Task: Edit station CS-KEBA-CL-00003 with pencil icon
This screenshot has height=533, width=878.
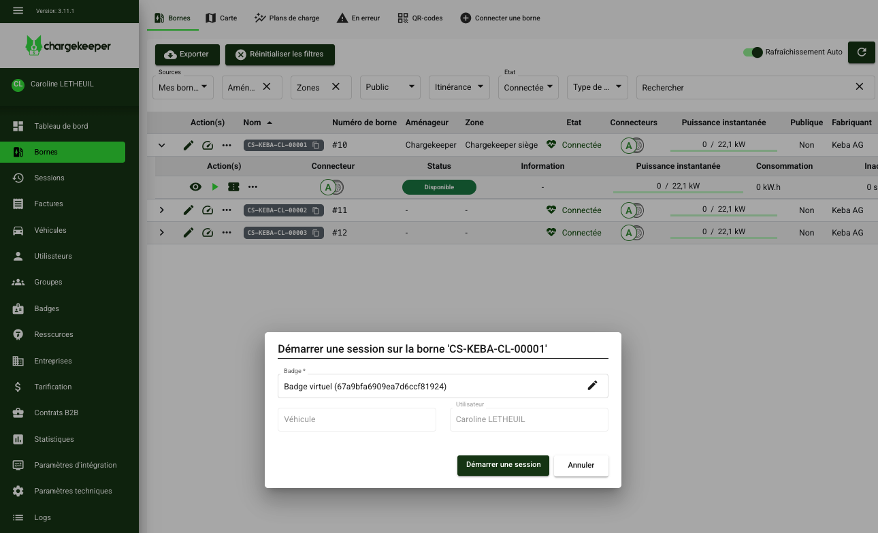Action: (x=189, y=233)
